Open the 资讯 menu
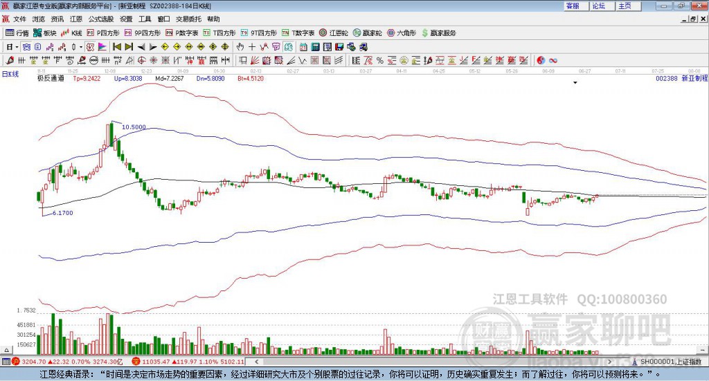 point(57,19)
